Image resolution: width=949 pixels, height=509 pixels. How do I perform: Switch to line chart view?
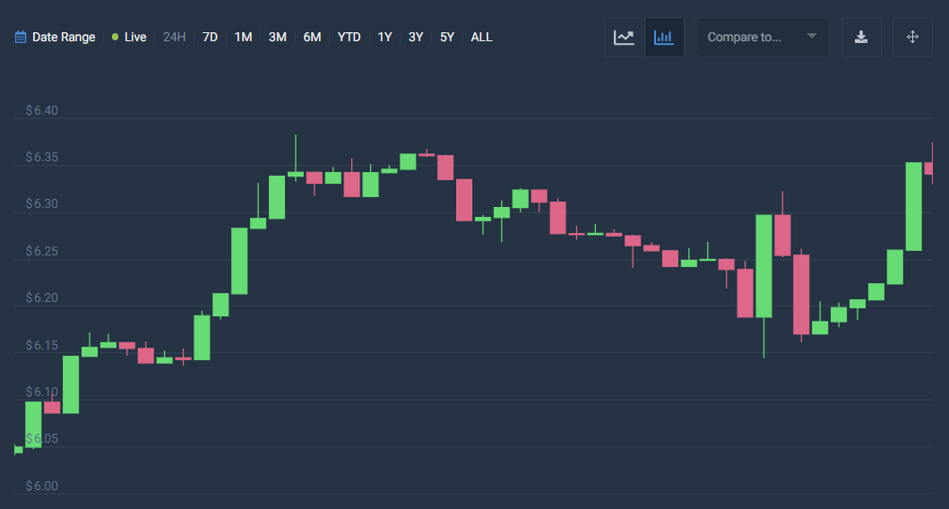coord(624,37)
